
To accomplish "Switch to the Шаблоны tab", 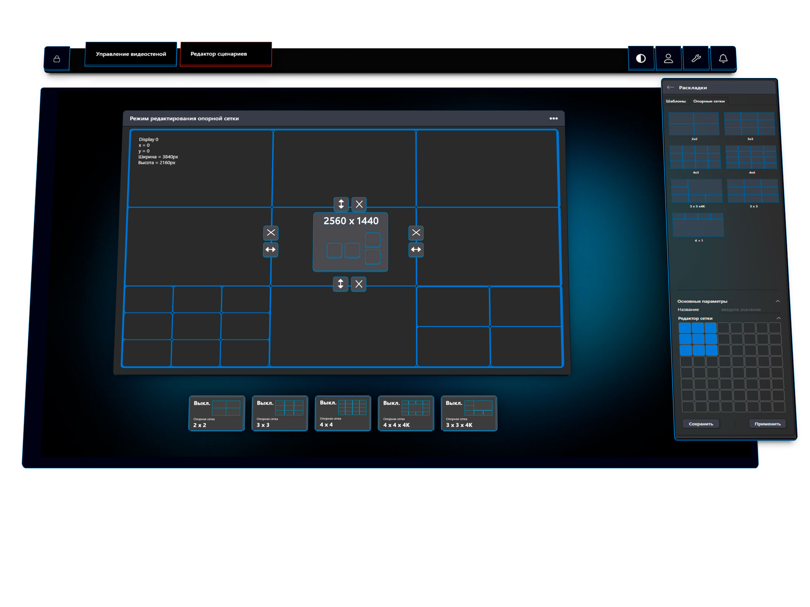I will [676, 101].
